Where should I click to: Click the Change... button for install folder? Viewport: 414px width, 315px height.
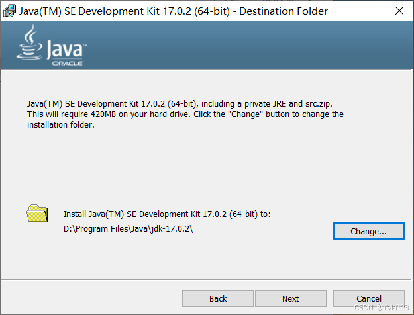(x=368, y=231)
